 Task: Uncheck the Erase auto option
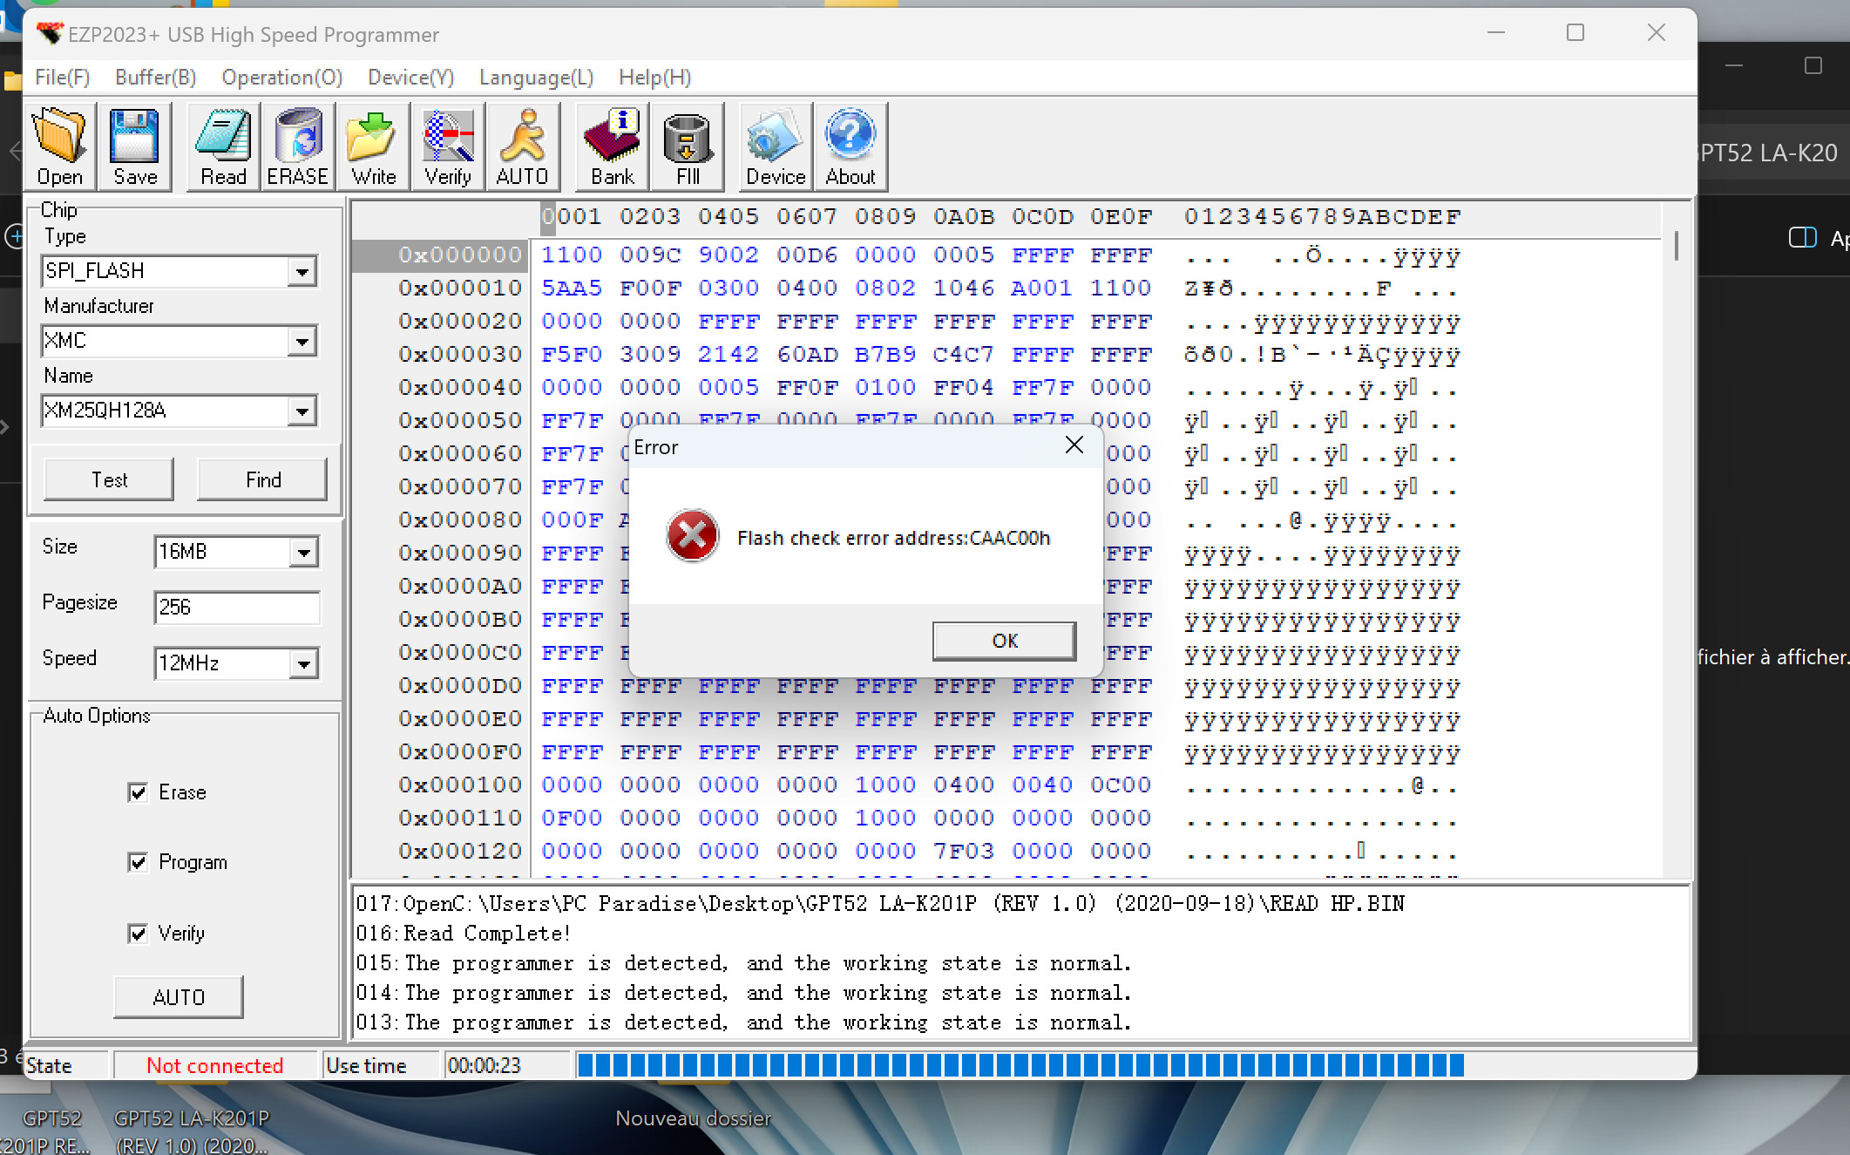pyautogui.click(x=138, y=792)
